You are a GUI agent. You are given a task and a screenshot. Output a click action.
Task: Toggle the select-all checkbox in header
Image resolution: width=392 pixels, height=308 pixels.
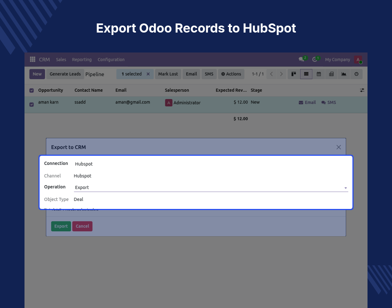pos(31,91)
